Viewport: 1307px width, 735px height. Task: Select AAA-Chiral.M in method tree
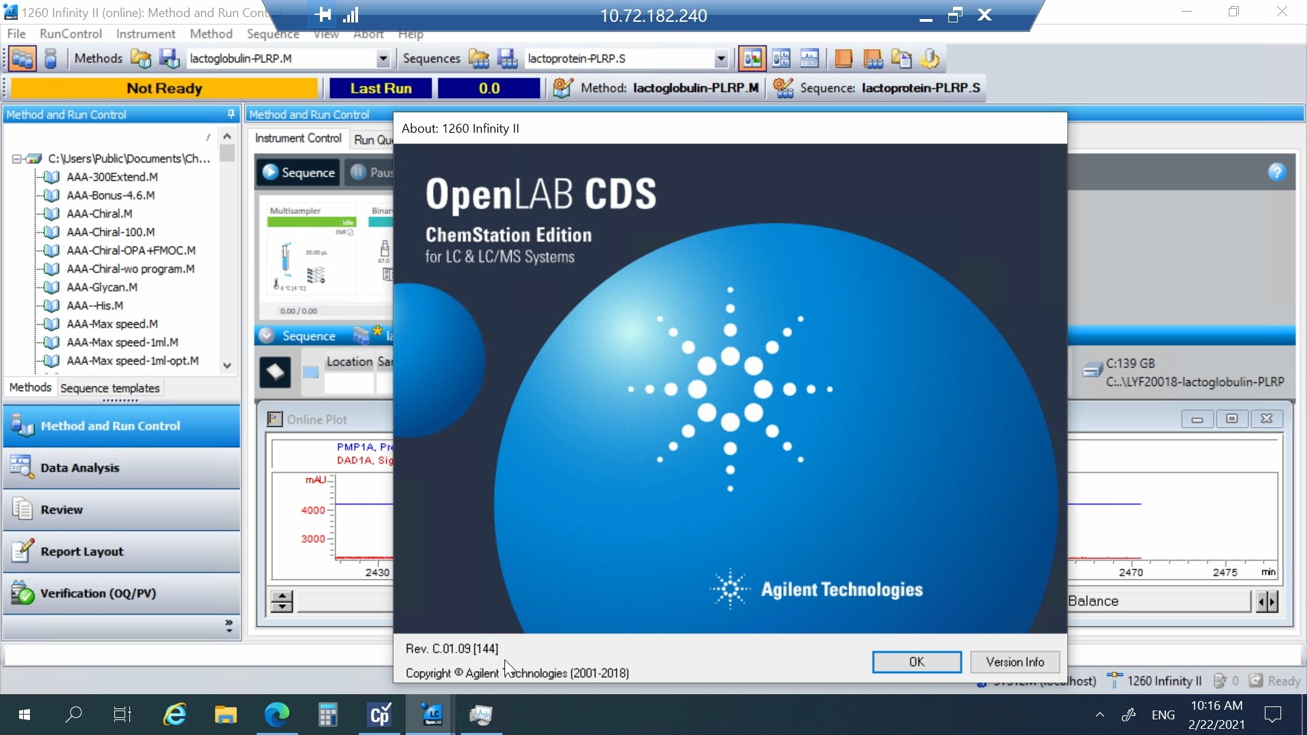100,214
